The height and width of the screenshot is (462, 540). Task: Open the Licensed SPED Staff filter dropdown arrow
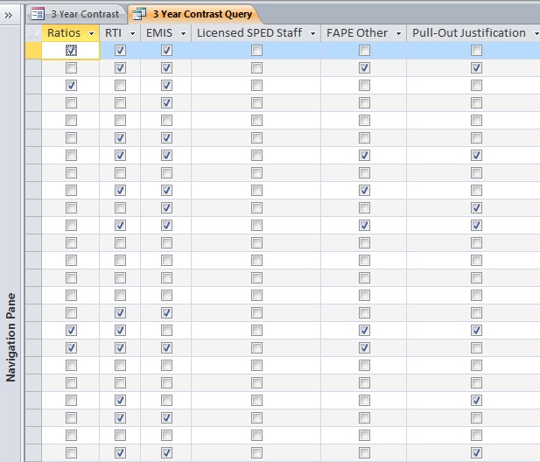coord(312,34)
